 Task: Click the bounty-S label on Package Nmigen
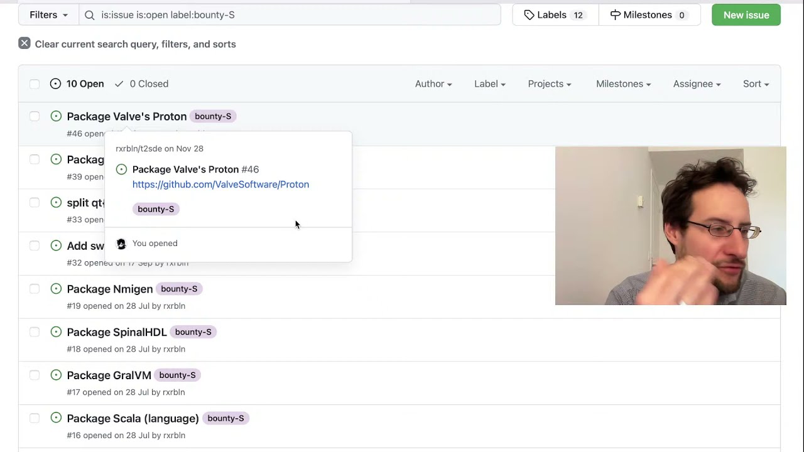coord(179,289)
